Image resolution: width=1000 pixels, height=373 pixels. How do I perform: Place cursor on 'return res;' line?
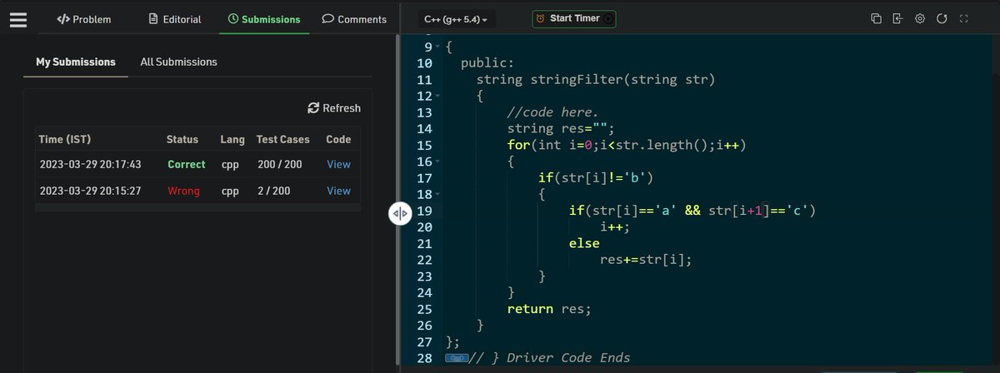pos(549,309)
